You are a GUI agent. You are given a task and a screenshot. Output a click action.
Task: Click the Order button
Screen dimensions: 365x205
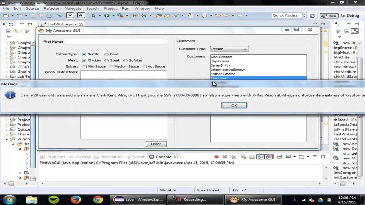pyautogui.click(x=156, y=144)
